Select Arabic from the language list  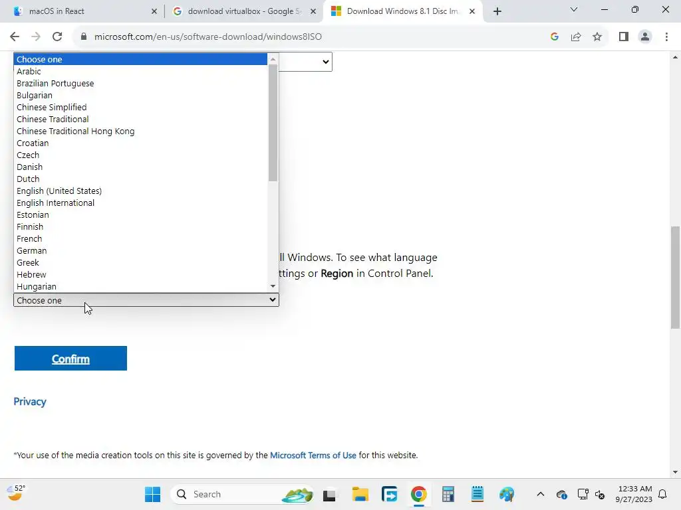tap(140, 72)
